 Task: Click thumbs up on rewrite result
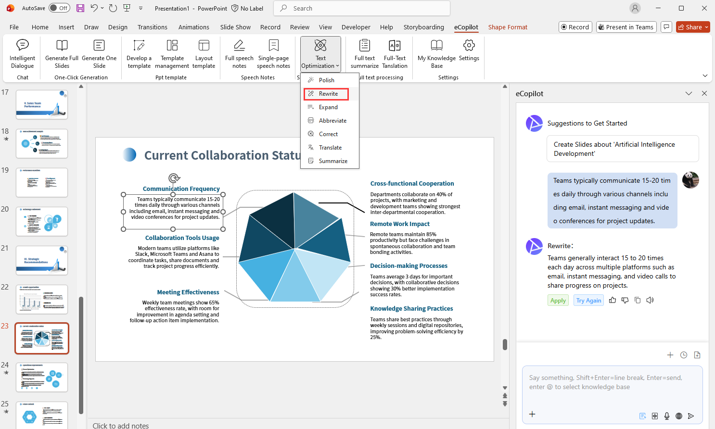pyautogui.click(x=613, y=300)
